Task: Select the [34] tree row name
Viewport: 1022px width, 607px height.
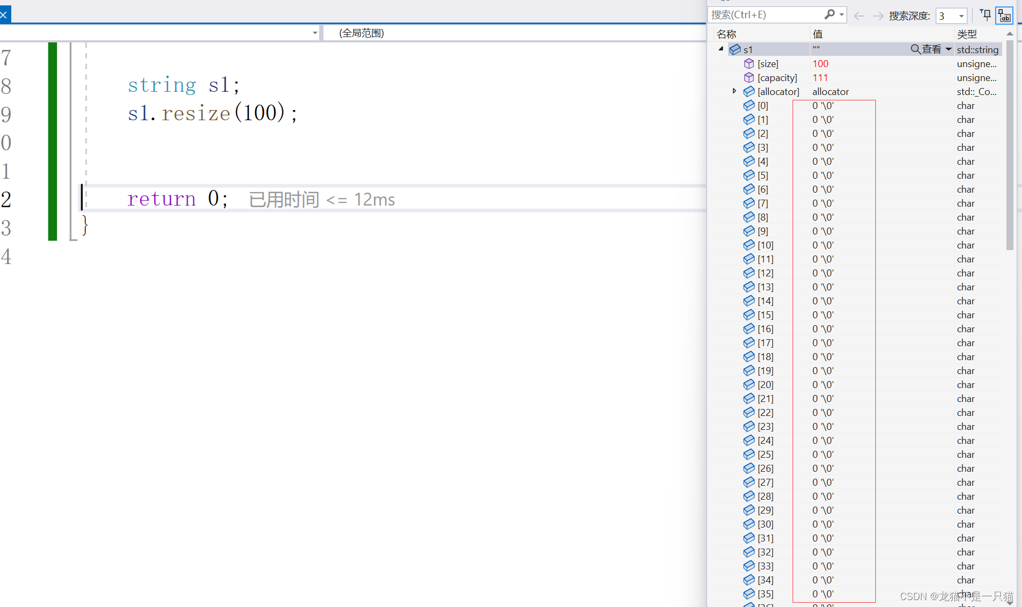Action: pyautogui.click(x=766, y=580)
